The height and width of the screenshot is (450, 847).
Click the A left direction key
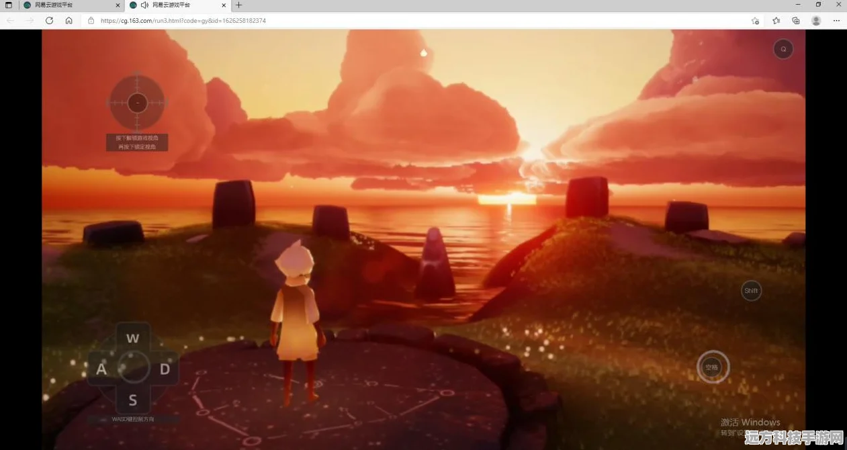101,369
